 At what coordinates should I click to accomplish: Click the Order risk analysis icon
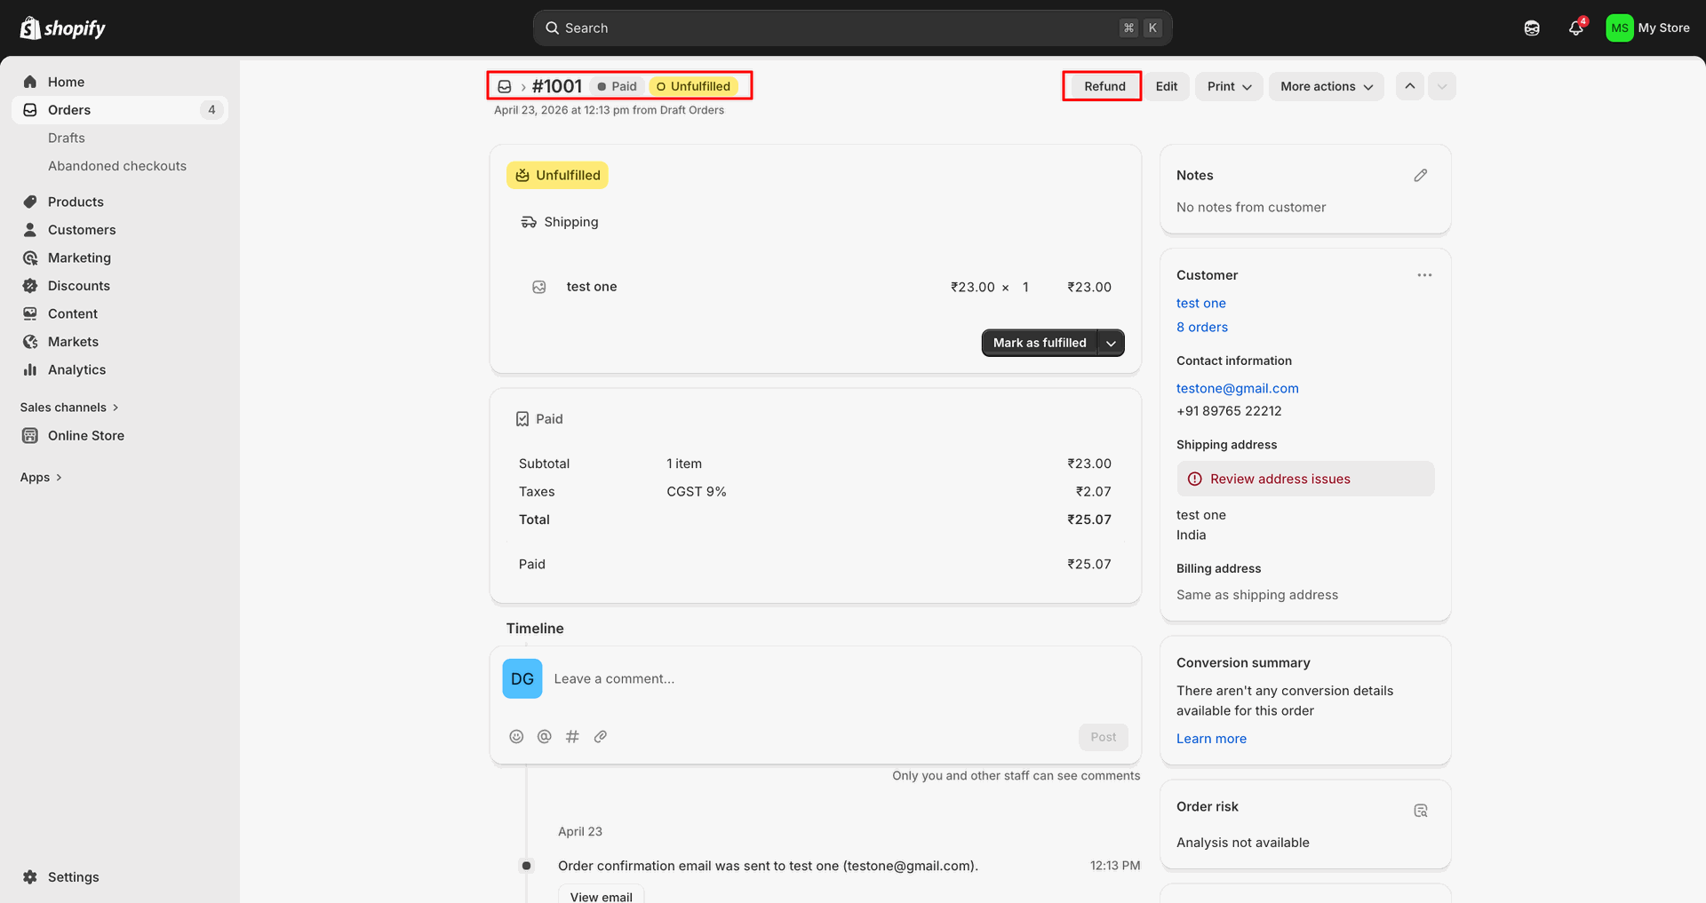[x=1421, y=811]
